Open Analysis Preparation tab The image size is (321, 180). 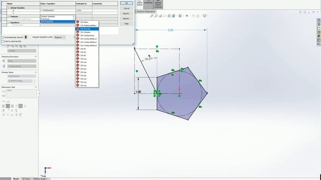pyautogui.click(x=146, y=11)
